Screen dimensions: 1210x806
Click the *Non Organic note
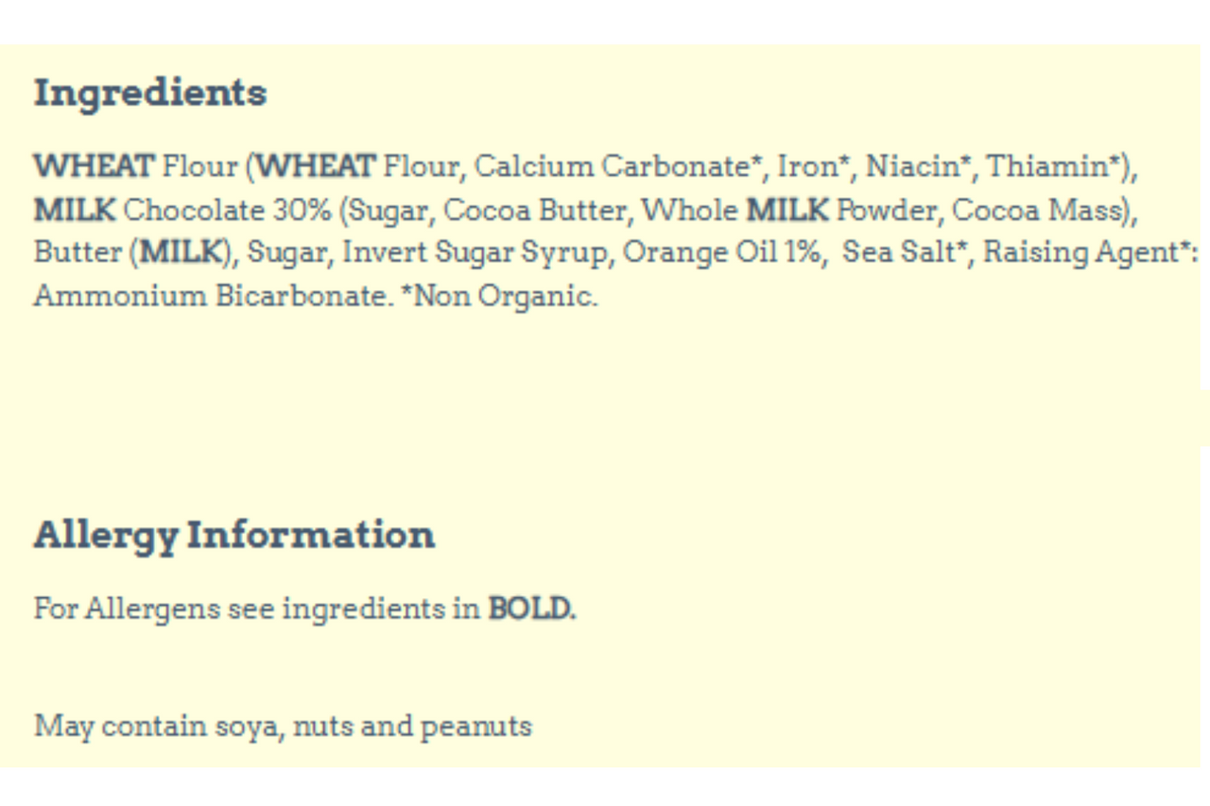(499, 297)
